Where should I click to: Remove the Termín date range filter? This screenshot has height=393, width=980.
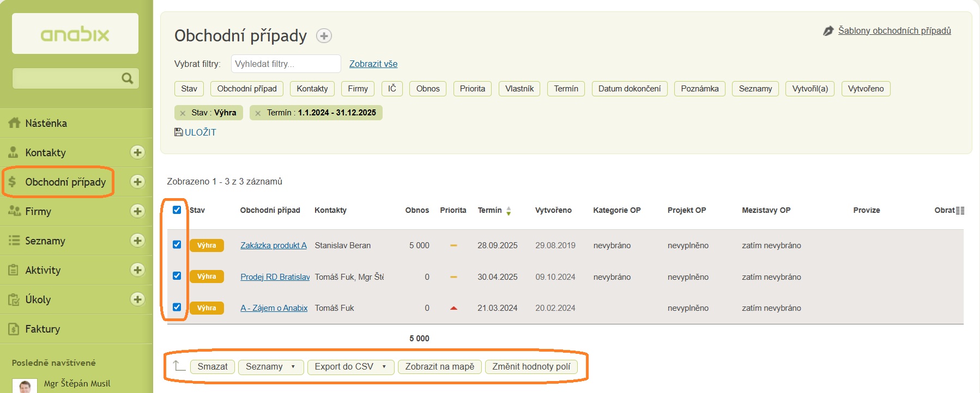tap(258, 113)
